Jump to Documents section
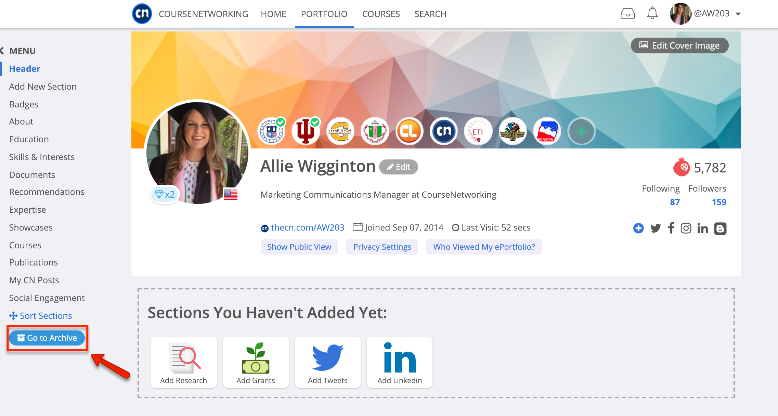 click(32, 175)
